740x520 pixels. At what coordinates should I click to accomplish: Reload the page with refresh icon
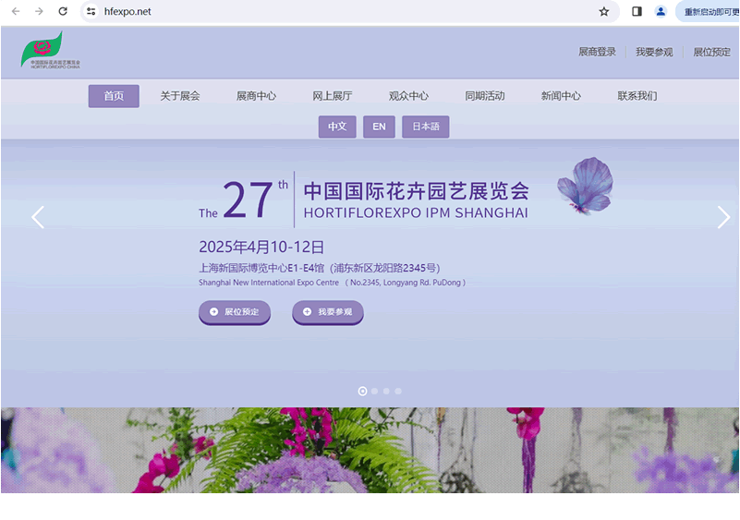(x=63, y=11)
